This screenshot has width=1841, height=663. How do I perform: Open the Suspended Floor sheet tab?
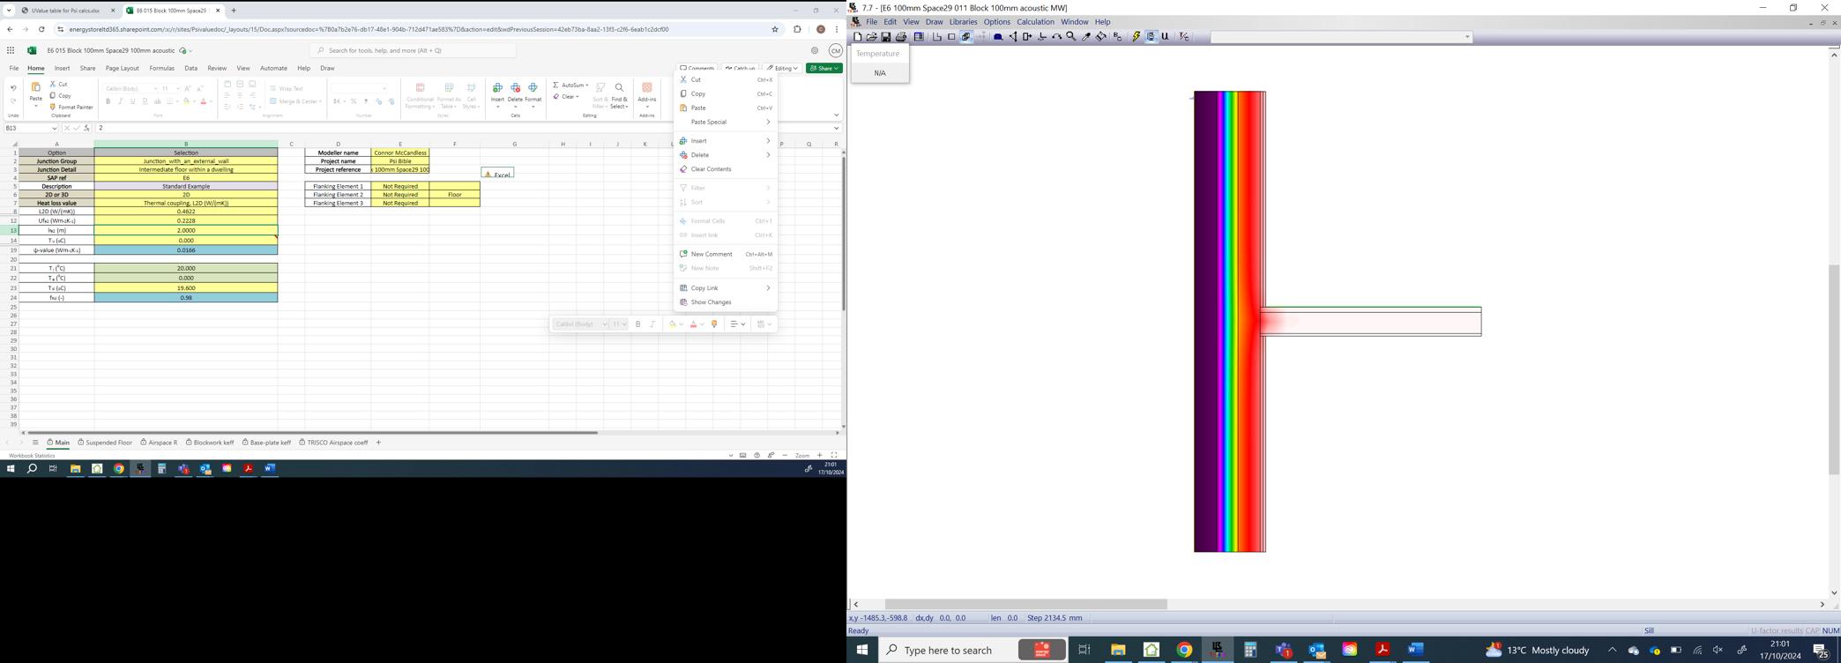(105, 443)
